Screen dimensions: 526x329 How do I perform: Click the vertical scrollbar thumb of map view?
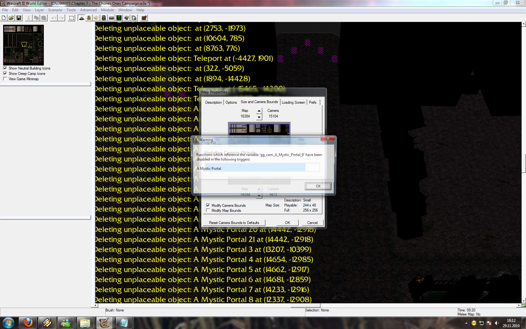[x=523, y=163]
